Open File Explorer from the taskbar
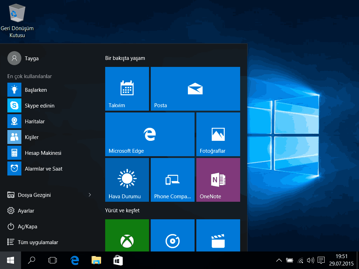The image size is (359, 269). click(x=96, y=260)
